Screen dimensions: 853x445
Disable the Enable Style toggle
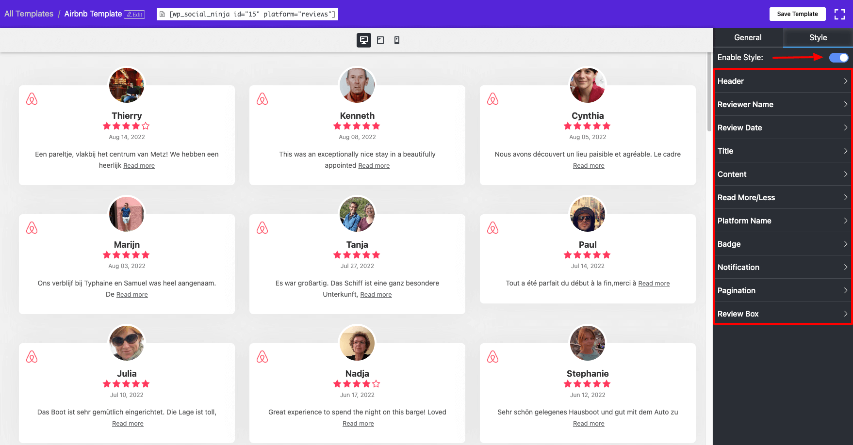[837, 57]
